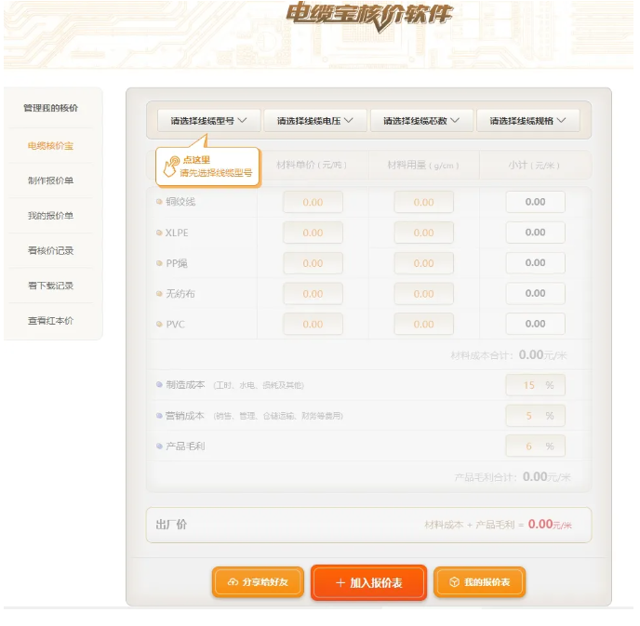Click the 铜绞线 material unit price field

313,202
